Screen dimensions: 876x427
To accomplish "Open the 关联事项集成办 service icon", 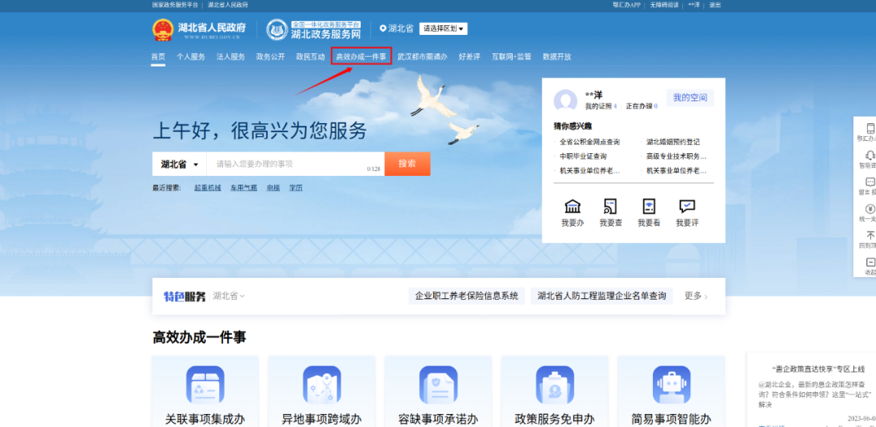I will pos(205,385).
